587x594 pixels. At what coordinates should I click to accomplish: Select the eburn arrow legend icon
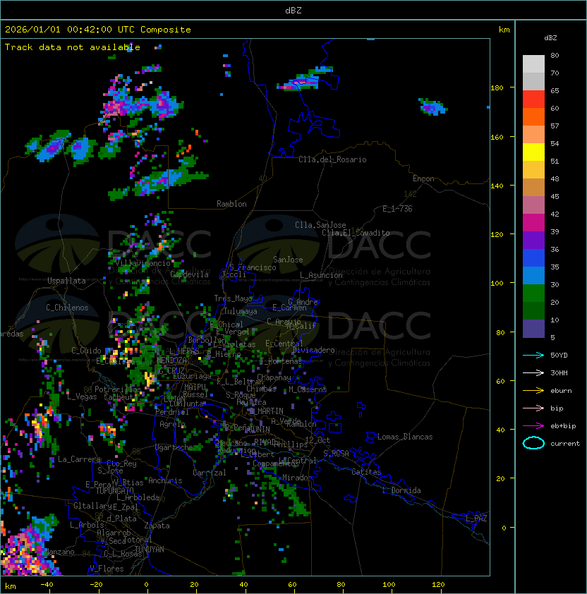(533, 390)
